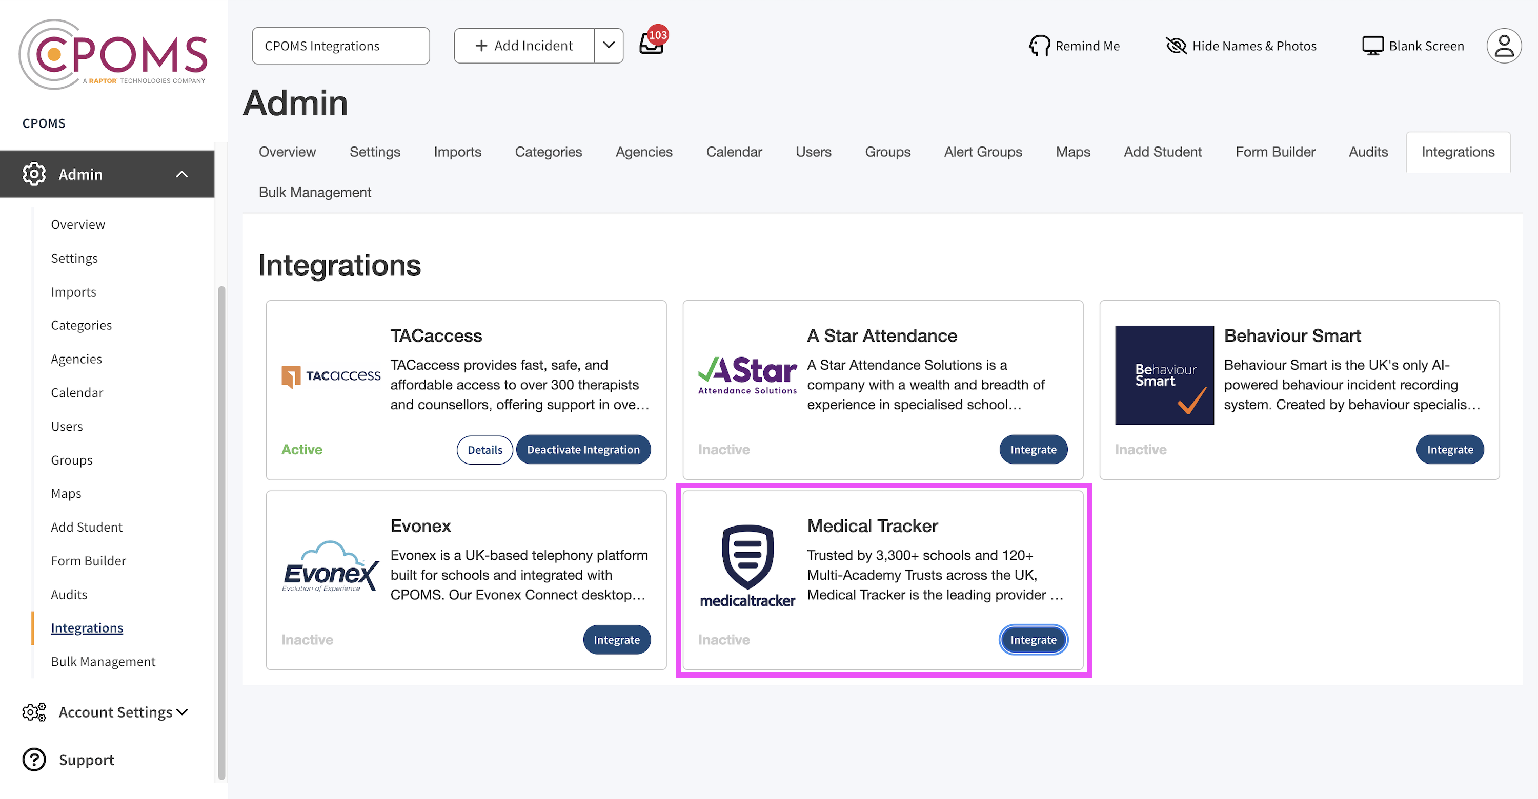Open the user profile avatar menu
1538x799 pixels.
[1503, 46]
